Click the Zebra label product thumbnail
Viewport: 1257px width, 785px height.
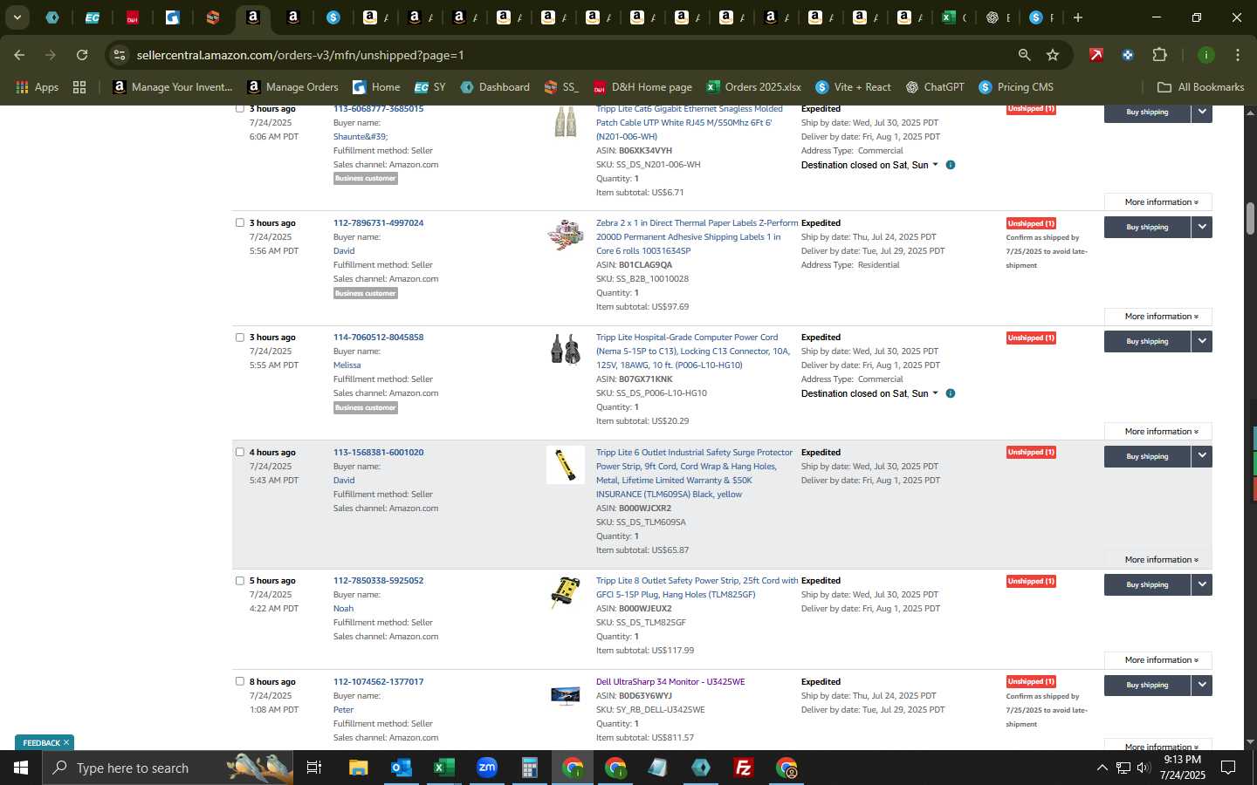[x=566, y=234]
